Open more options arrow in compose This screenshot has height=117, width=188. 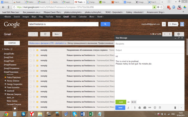click(x=181, y=108)
